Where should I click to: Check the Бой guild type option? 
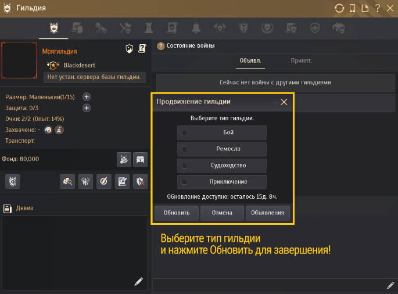222,133
